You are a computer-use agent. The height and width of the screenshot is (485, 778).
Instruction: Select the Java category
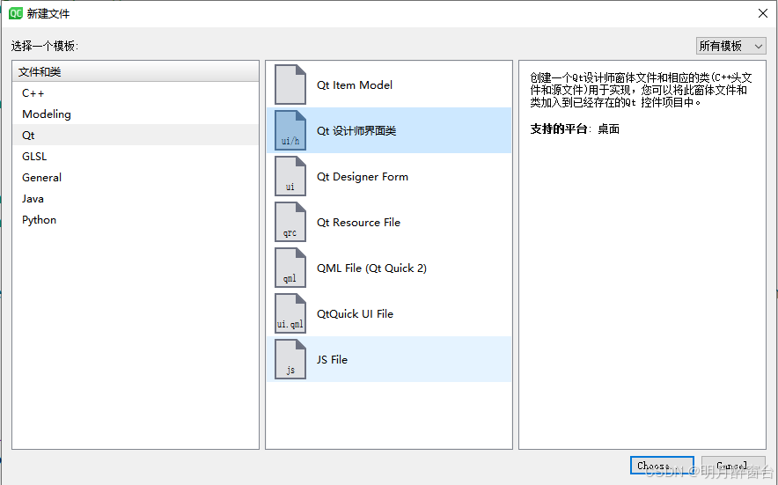point(136,199)
